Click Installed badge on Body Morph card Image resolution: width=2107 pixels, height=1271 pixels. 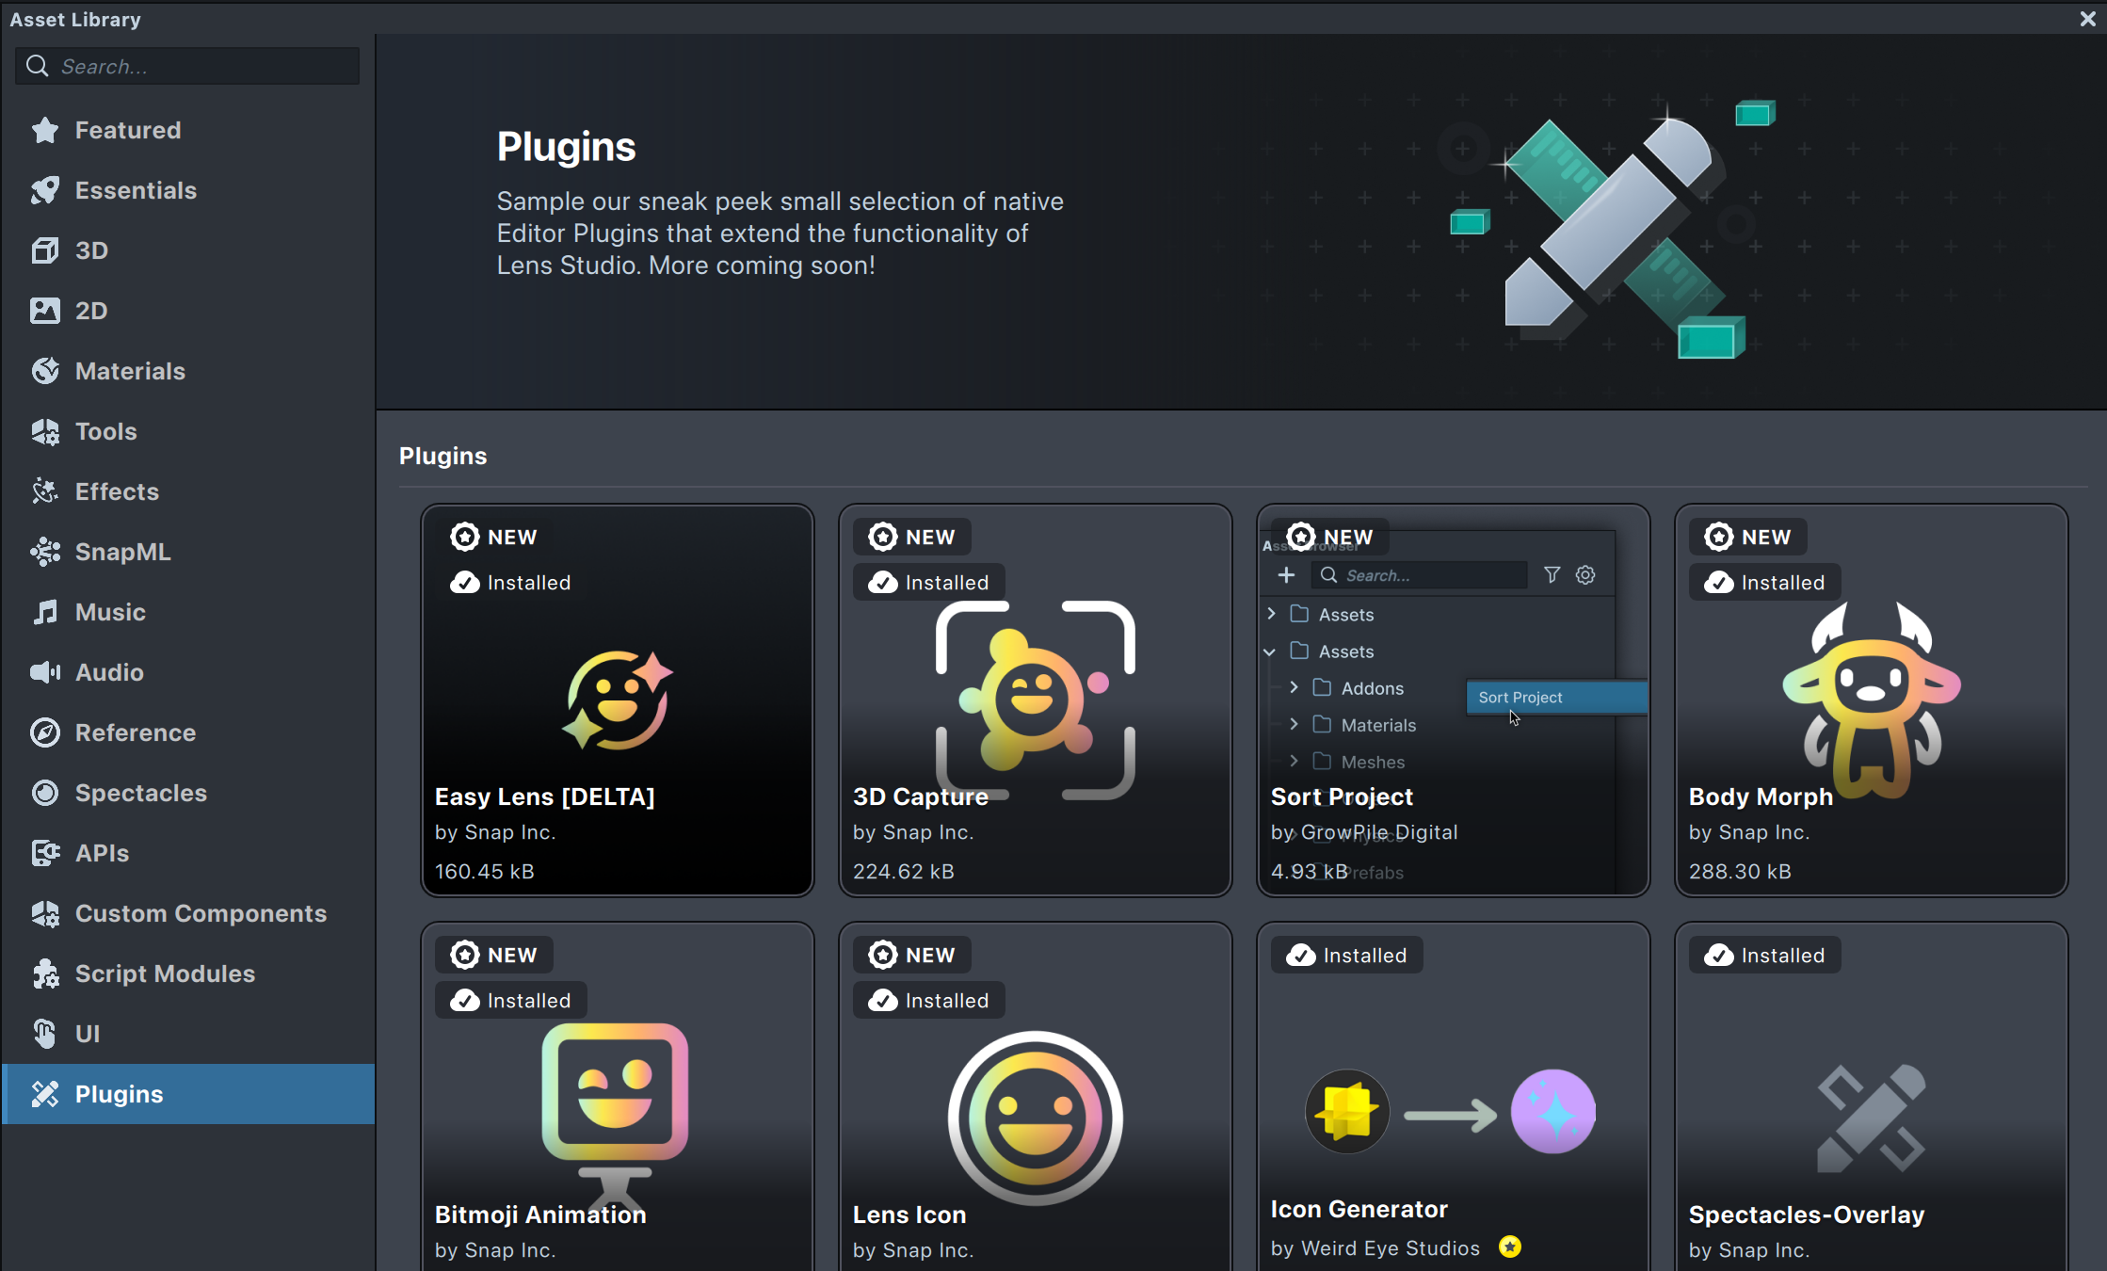[1765, 583]
